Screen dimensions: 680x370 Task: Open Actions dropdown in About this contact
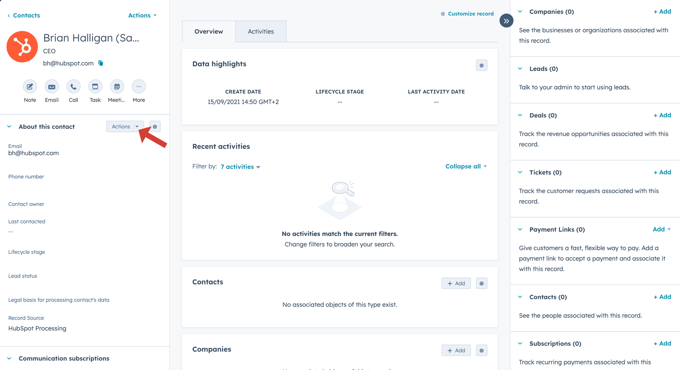[125, 127]
